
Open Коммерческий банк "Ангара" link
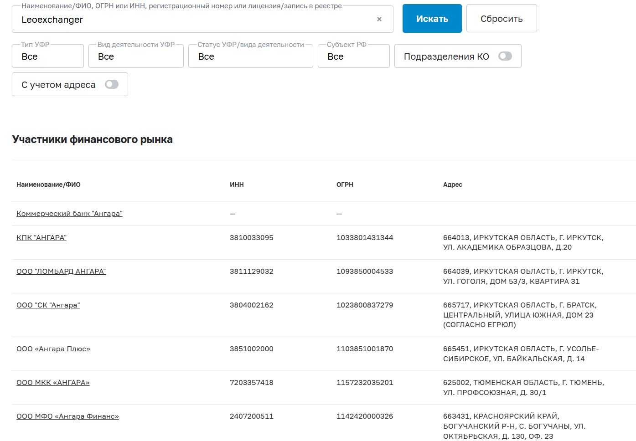click(69, 214)
